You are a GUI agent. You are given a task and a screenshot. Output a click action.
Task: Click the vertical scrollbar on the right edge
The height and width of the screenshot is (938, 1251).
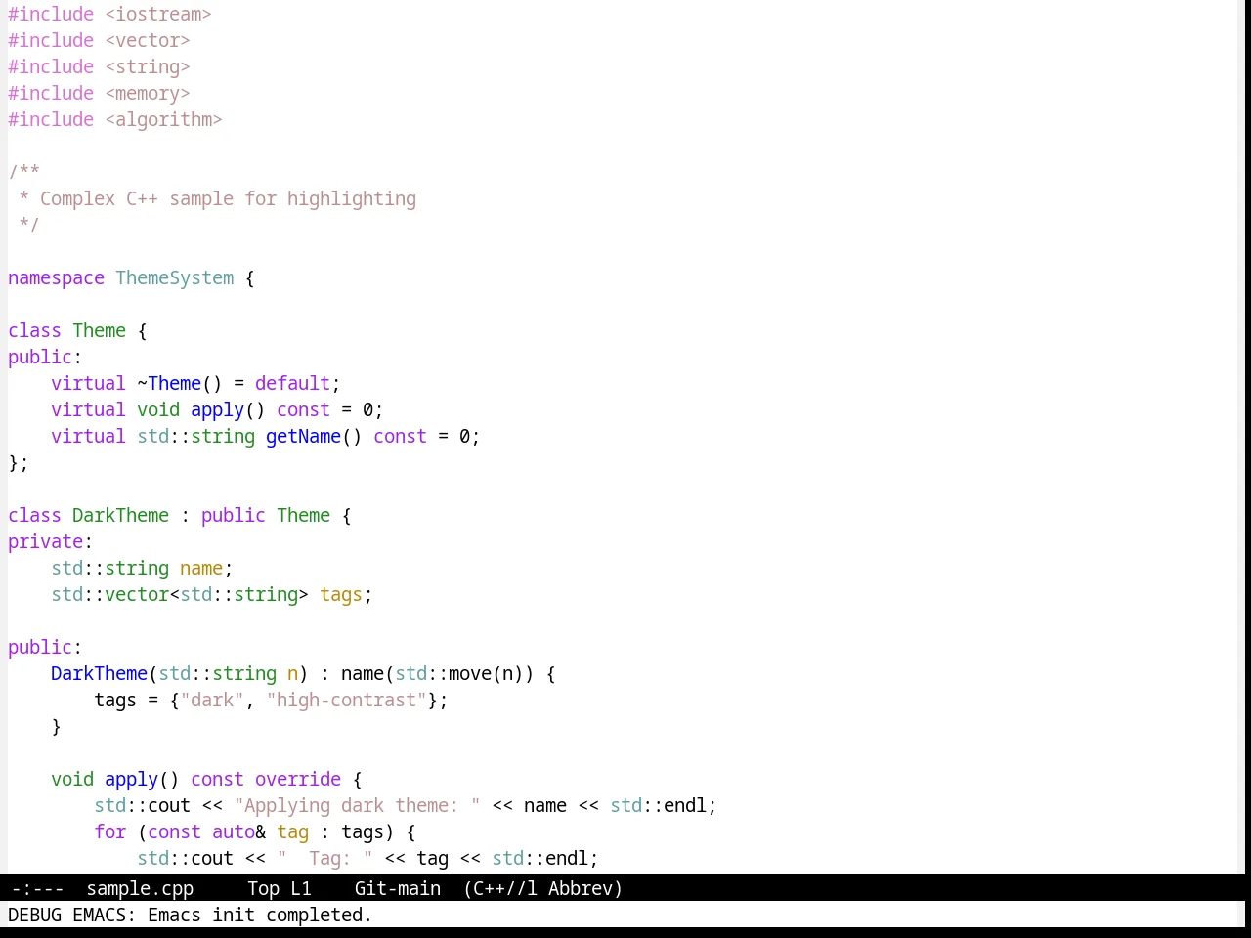[1243, 437]
